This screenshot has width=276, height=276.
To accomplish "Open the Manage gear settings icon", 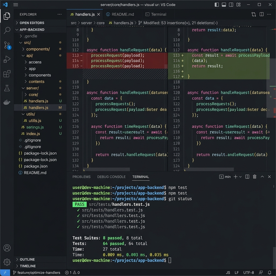I will tap(7, 262).
